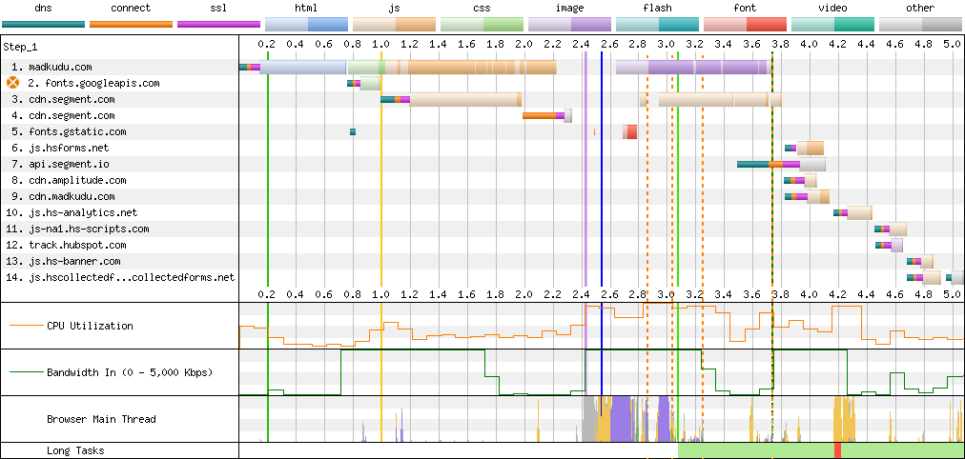Click the red block in Long Tasks row
The image size is (965, 459).
tap(837, 450)
